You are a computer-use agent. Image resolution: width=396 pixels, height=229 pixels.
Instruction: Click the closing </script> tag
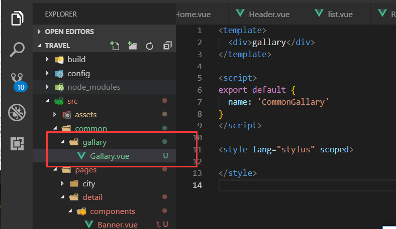[240, 125]
